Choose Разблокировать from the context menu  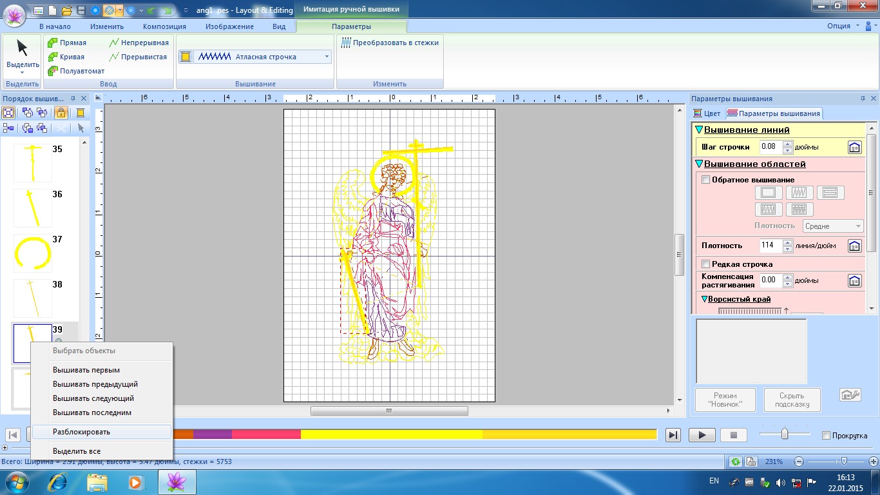(81, 432)
